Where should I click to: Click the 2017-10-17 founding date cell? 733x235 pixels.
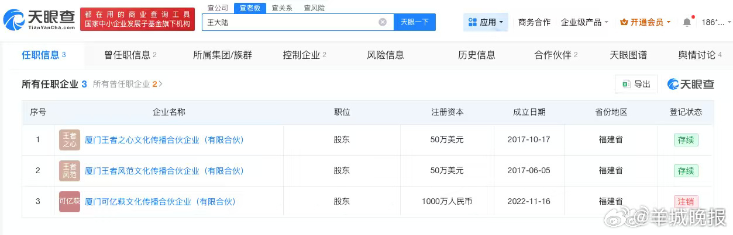pyautogui.click(x=529, y=140)
